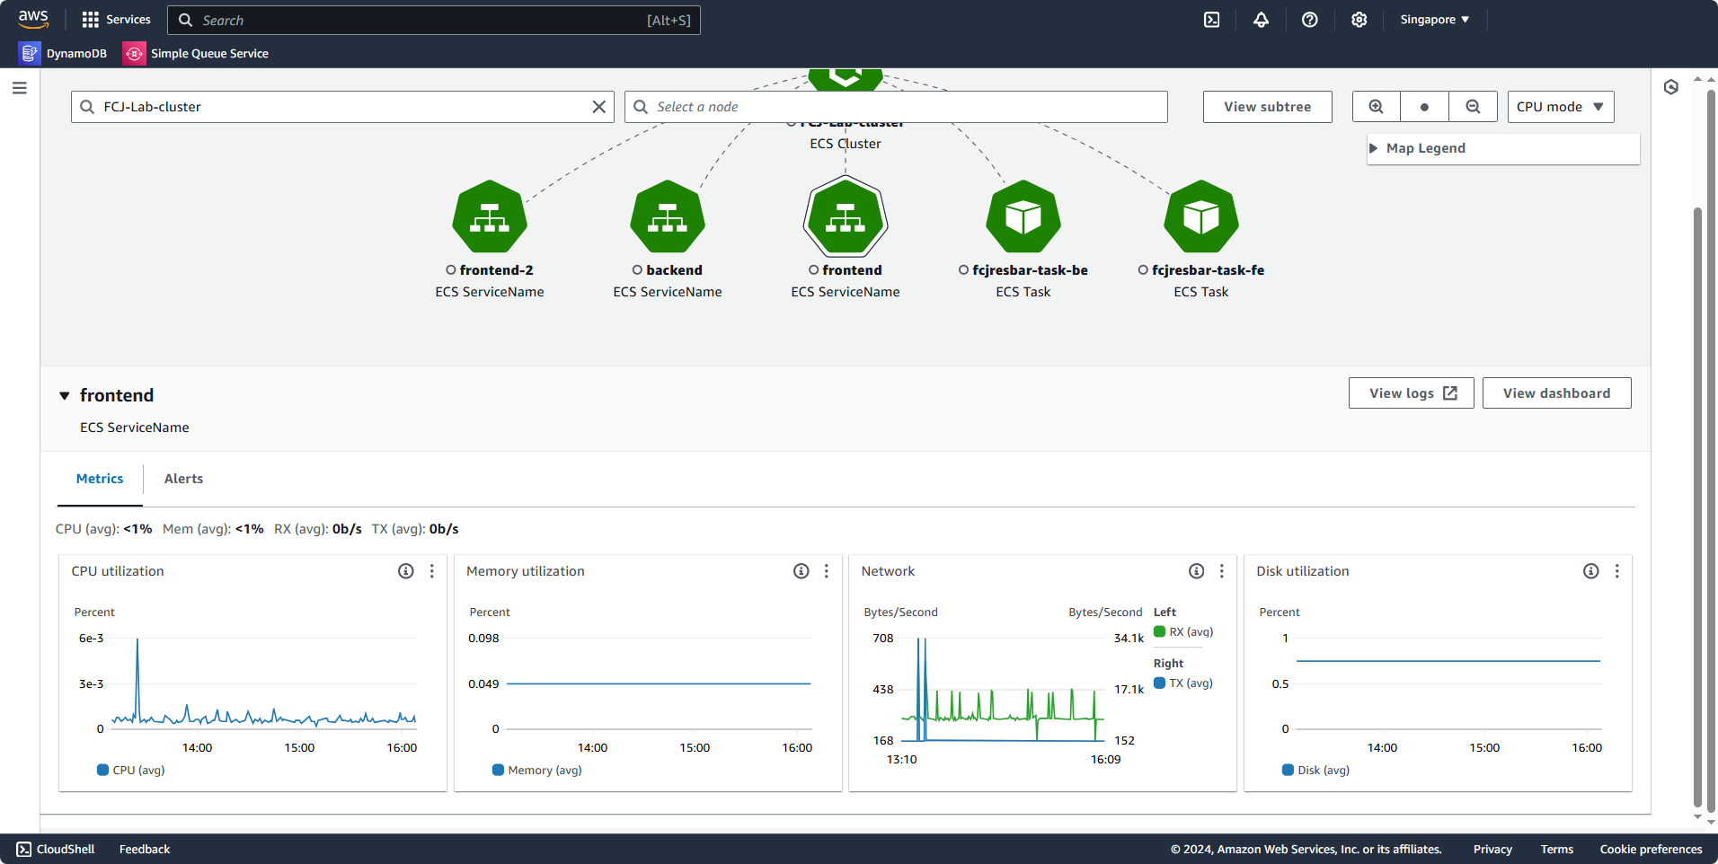Open the CloudShell icon in top bar

coord(1212,20)
